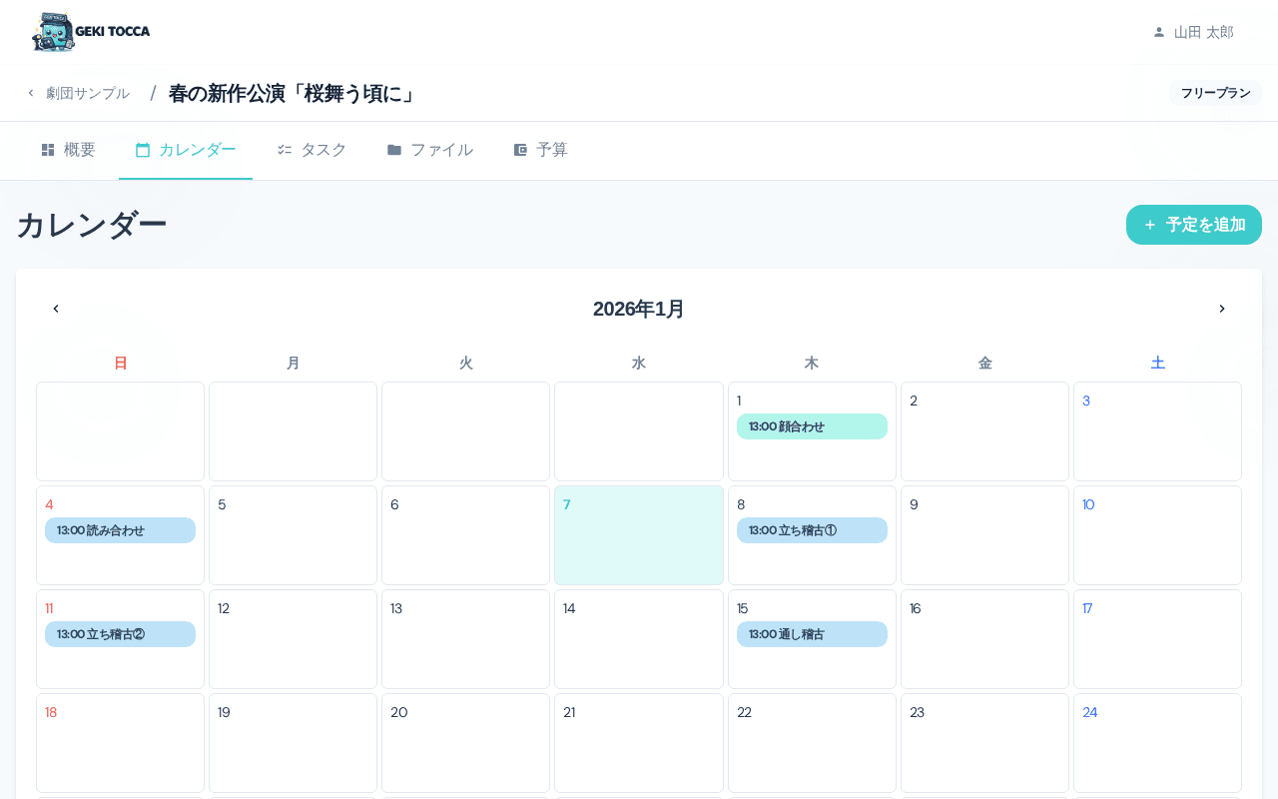
Task: Open the 概要 overview tab
Action: click(68, 150)
